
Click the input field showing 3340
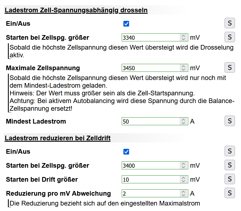point(151,38)
